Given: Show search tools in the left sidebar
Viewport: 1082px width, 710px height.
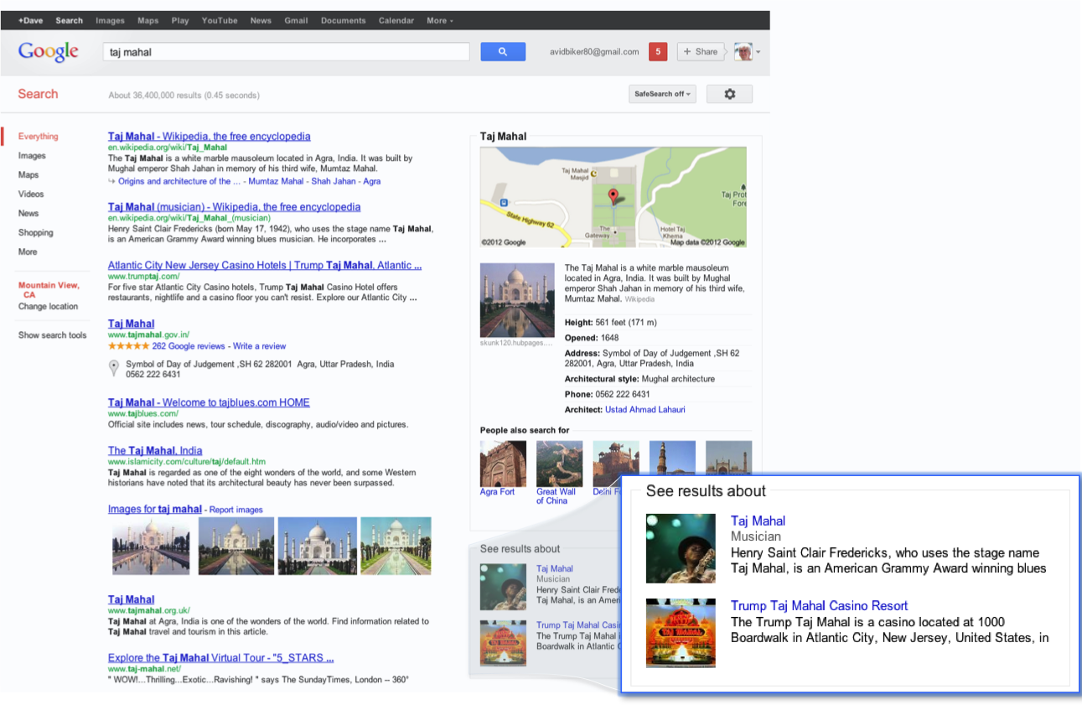Looking at the screenshot, I should pyautogui.click(x=52, y=335).
